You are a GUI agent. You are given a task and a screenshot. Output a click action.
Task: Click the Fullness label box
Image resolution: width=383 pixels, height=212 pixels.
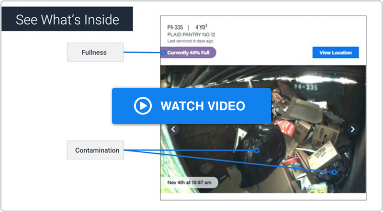coord(95,52)
